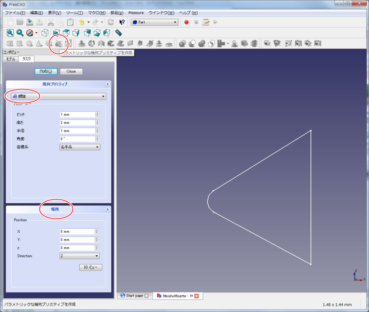The width and height of the screenshot is (369, 312).
Task: Open the ヘルプ(H) menu
Action: tap(188, 13)
